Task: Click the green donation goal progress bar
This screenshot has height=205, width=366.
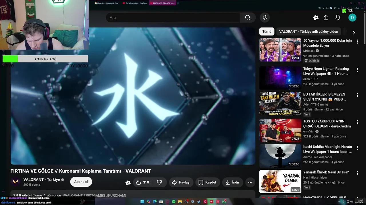Action: 45,59
